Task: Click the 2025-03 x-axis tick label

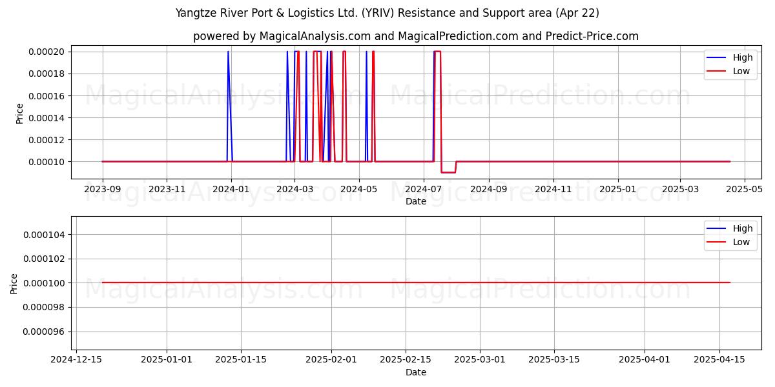Action: click(679, 189)
